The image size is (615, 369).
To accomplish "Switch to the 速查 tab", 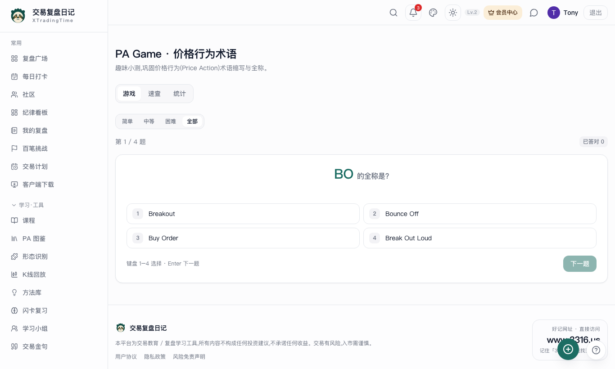I will pos(154,94).
